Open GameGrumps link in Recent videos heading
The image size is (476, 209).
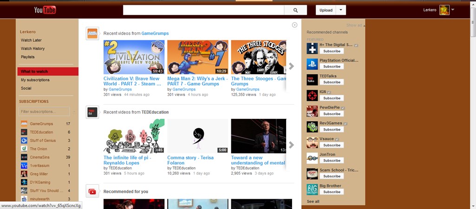155,33
